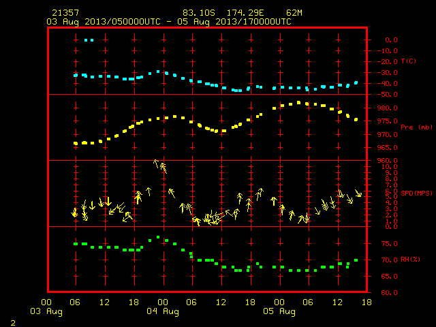The width and height of the screenshot is (436, 327).
Task: Click the 174.29E longitude text
Action: point(245,13)
